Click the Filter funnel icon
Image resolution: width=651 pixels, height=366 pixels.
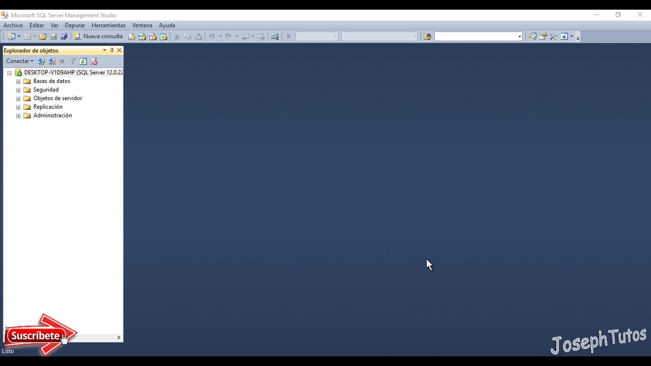(x=73, y=62)
